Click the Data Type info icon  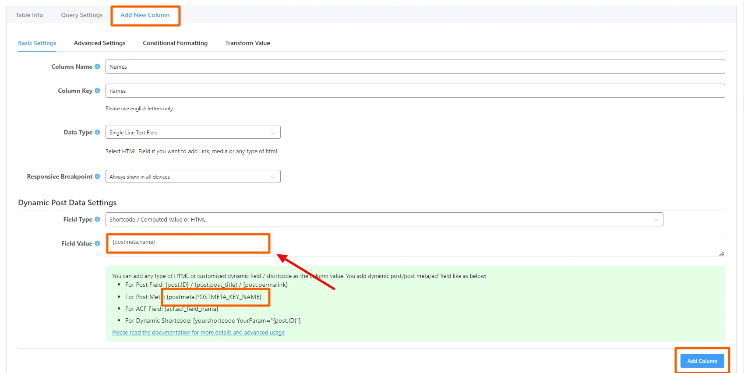[x=97, y=132]
